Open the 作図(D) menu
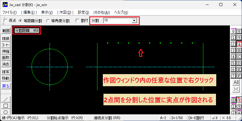 [x=65, y=12]
